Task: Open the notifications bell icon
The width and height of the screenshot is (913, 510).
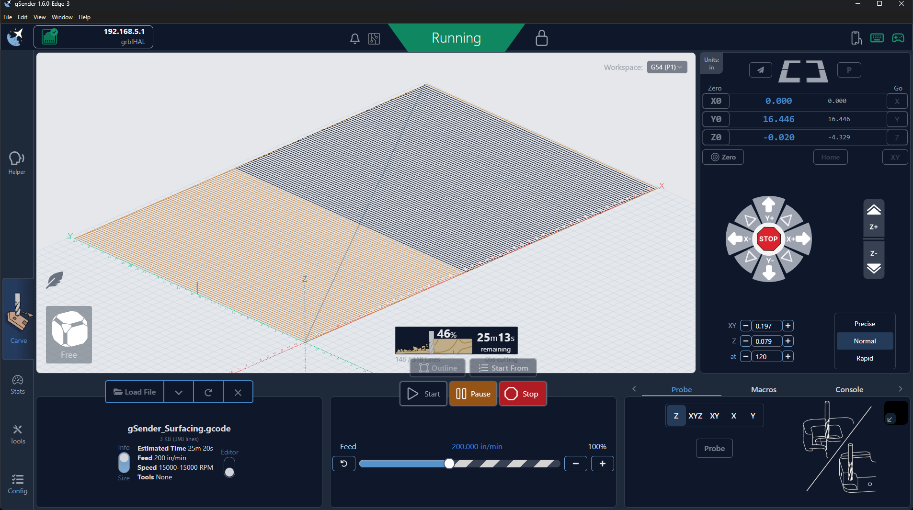Action: [354, 39]
